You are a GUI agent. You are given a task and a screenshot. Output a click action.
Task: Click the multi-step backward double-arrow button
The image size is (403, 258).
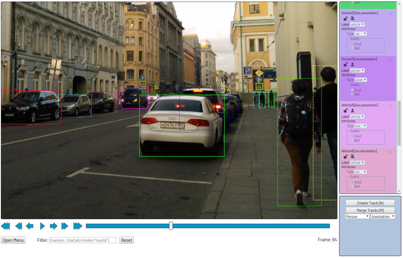[18, 226]
